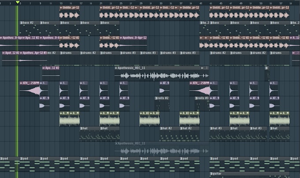
Task: Click audio icon of the A..12 clip
Action: point(291,38)
